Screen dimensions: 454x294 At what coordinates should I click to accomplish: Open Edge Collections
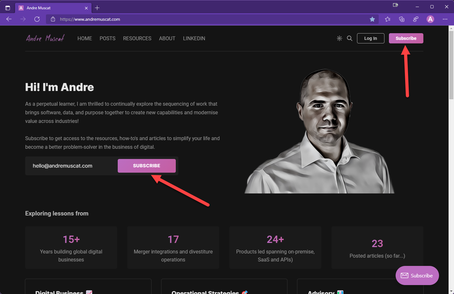[401, 19]
